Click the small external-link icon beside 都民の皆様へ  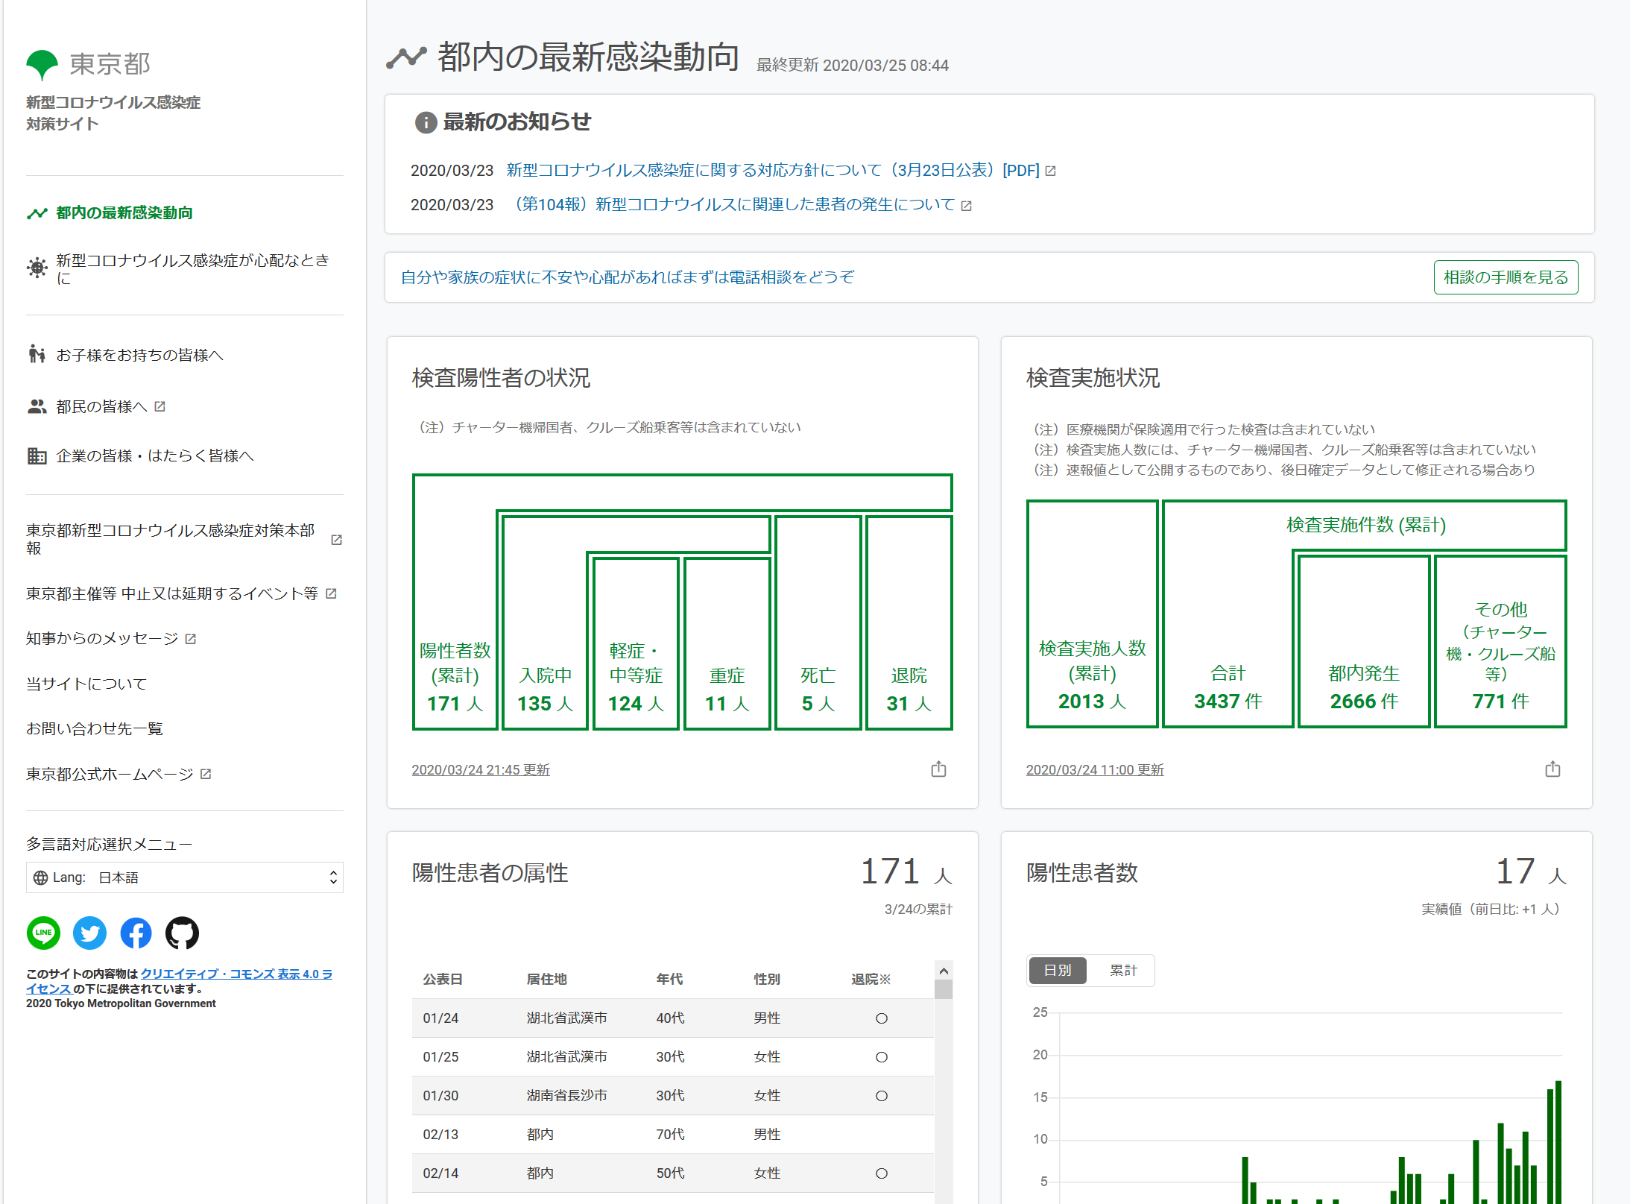coord(159,406)
